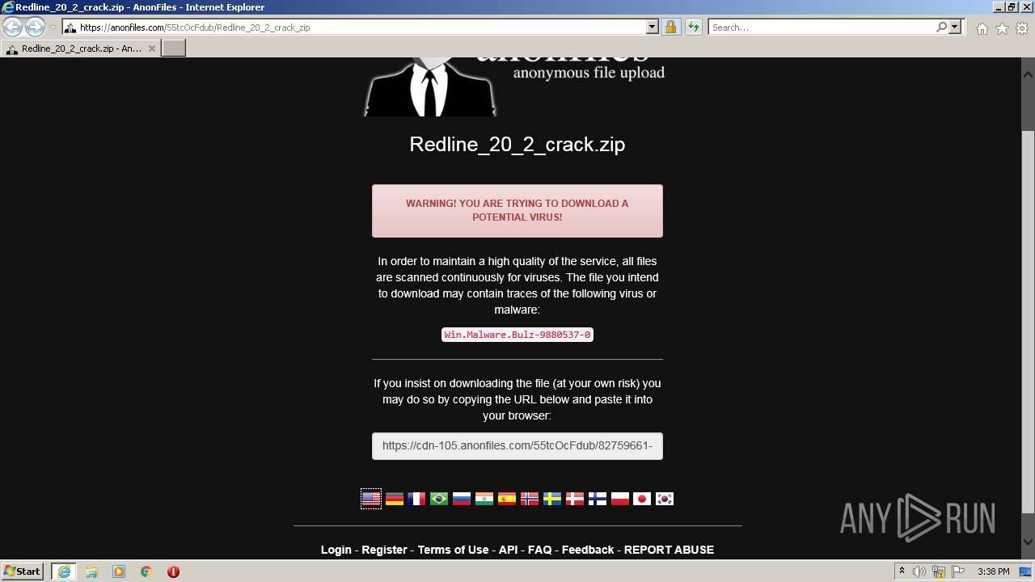Switch language with the French flag
The image size is (1035, 582).
[416, 499]
